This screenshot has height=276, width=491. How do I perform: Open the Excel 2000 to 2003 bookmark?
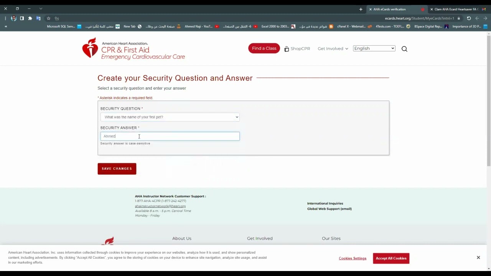tap(278, 26)
